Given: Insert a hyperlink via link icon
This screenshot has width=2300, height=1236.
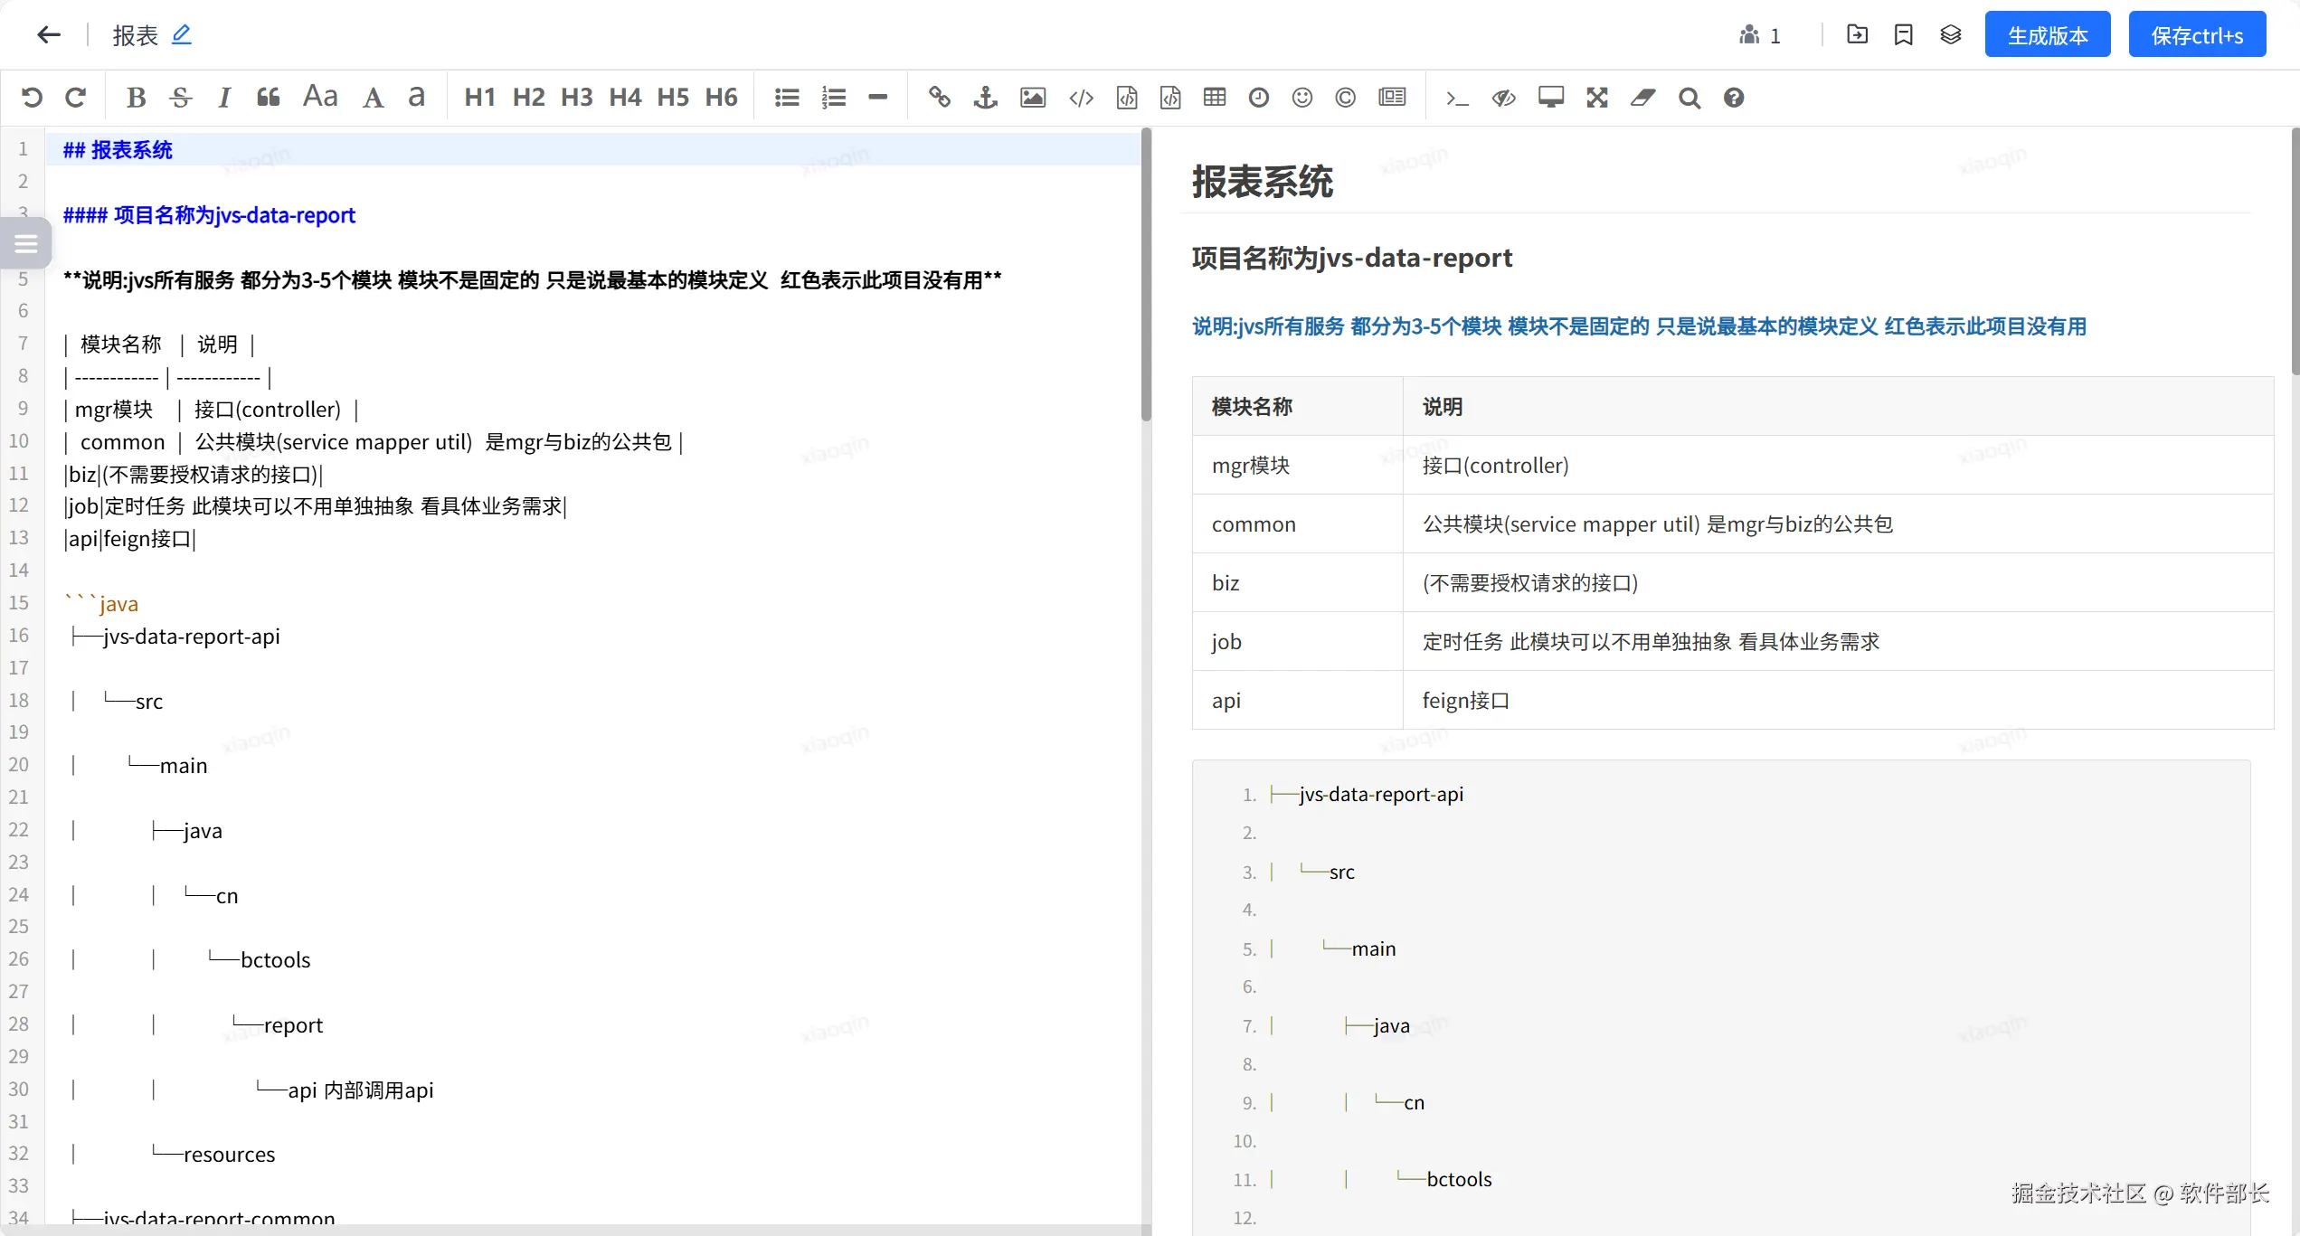Looking at the screenshot, I should pyautogui.click(x=939, y=98).
